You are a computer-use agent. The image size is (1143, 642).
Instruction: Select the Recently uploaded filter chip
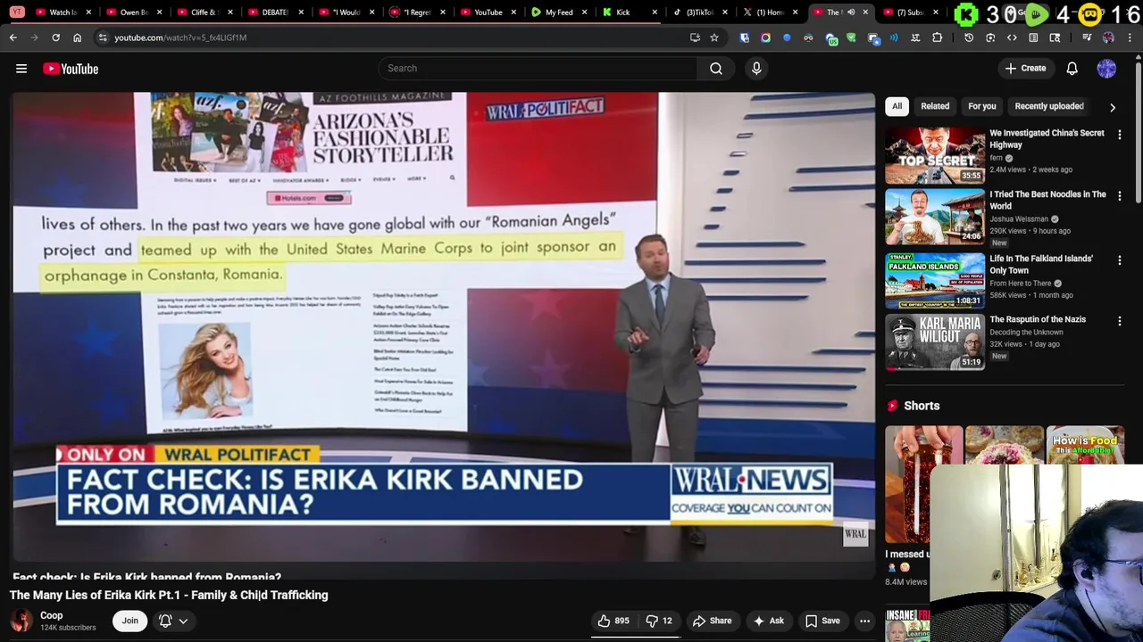tap(1049, 106)
